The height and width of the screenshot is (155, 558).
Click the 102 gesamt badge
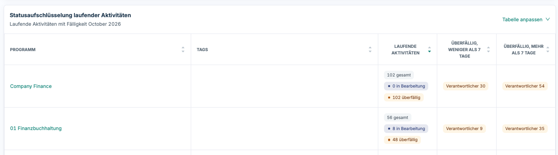[x=399, y=75]
